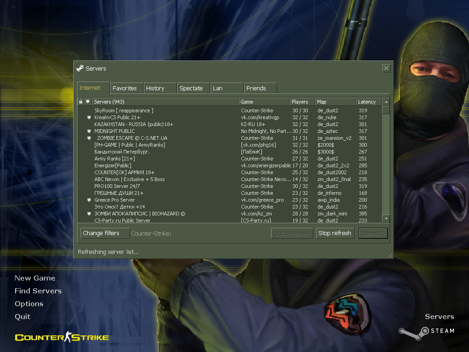
Task: Click shield icon beside Greece Pro Server
Action: tap(89, 200)
